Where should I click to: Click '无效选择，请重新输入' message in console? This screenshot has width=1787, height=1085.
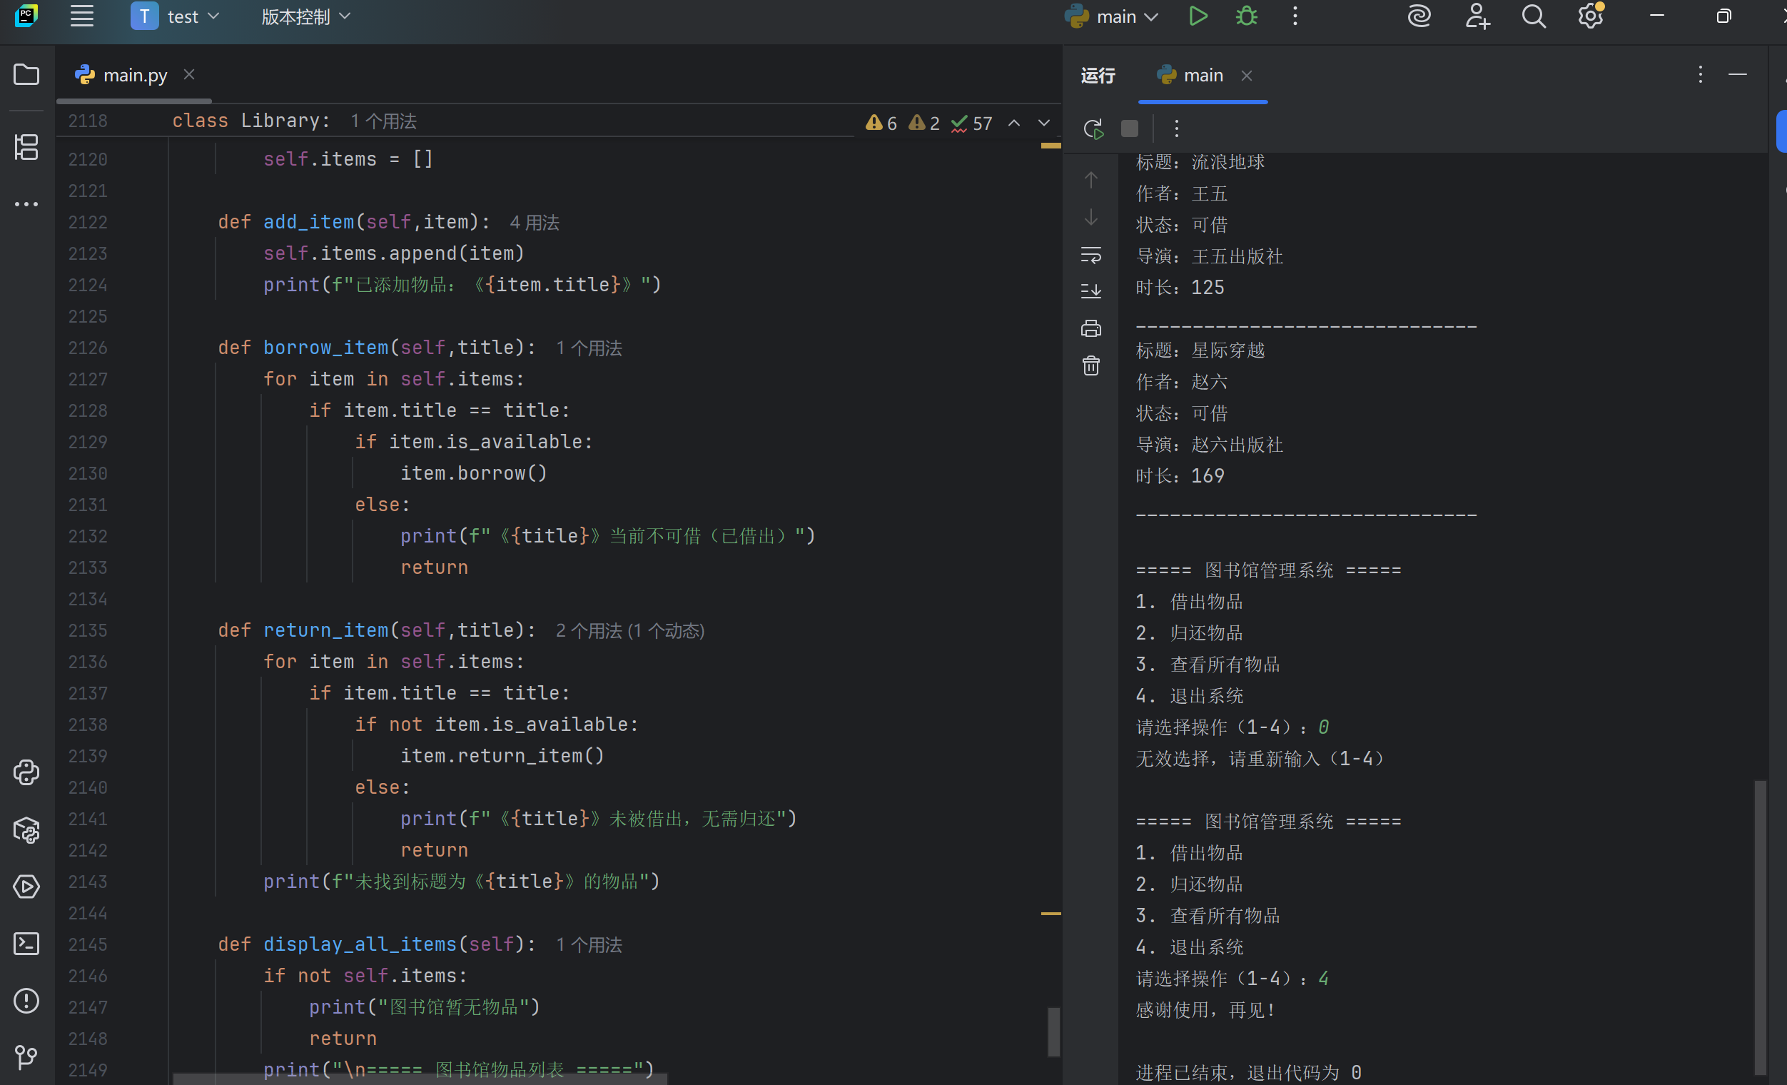(x=1260, y=759)
